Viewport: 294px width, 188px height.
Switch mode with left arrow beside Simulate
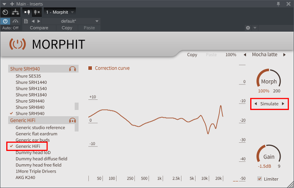[x=256, y=104]
